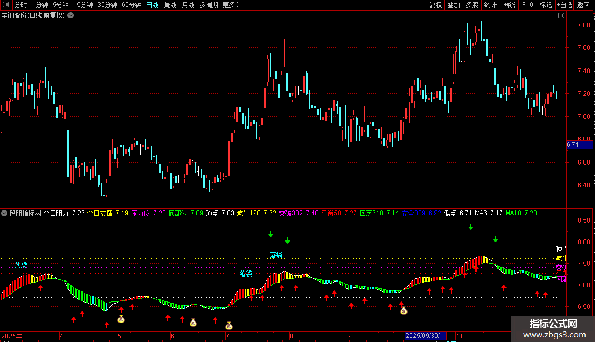Click the 标记 mark button
Image resolution: width=595 pixels, height=342 pixels.
click(546, 5)
